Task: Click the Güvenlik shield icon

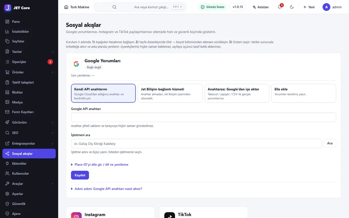Action: (x=7, y=204)
